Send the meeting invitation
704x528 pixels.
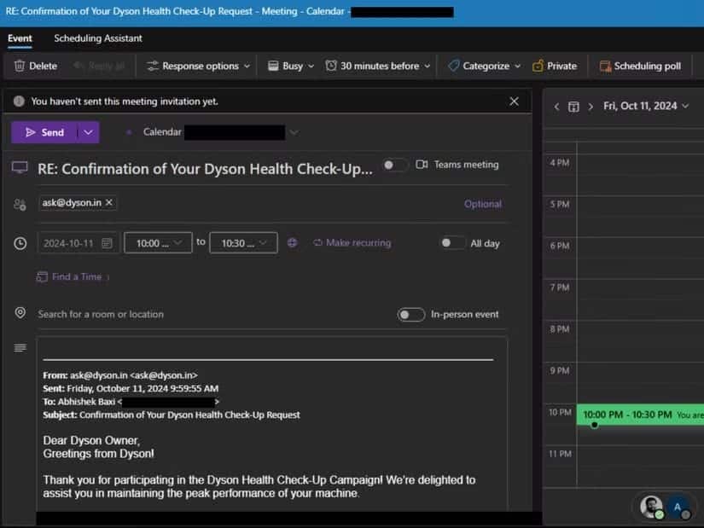pyautogui.click(x=47, y=132)
